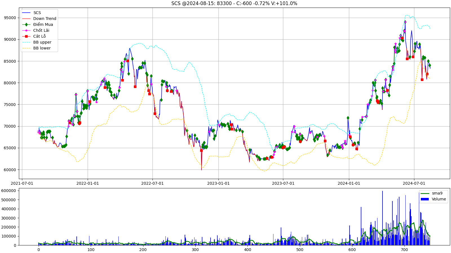Click the 300000 volume axis label
This screenshot has height=253, width=451.
click(x=9, y=218)
